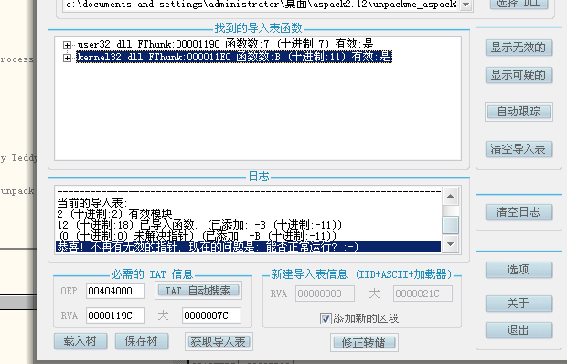The image size is (567, 364).
Task: Select the kernel32.dll FThunk:000011EC row
Action: pyautogui.click(x=234, y=57)
